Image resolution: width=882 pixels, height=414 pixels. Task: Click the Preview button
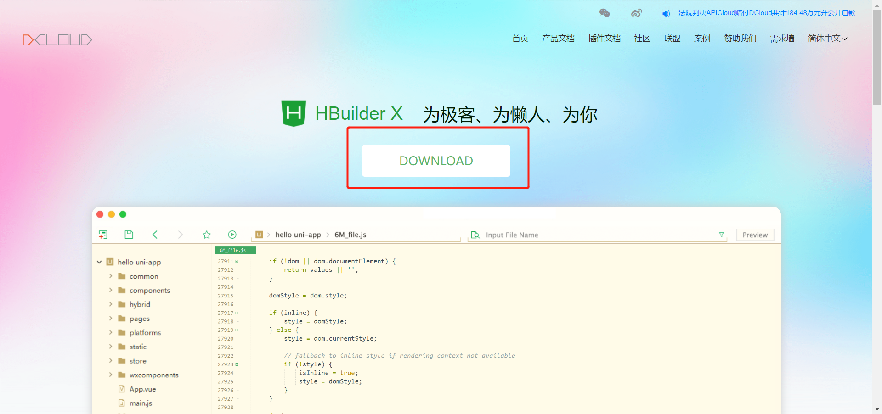point(755,235)
